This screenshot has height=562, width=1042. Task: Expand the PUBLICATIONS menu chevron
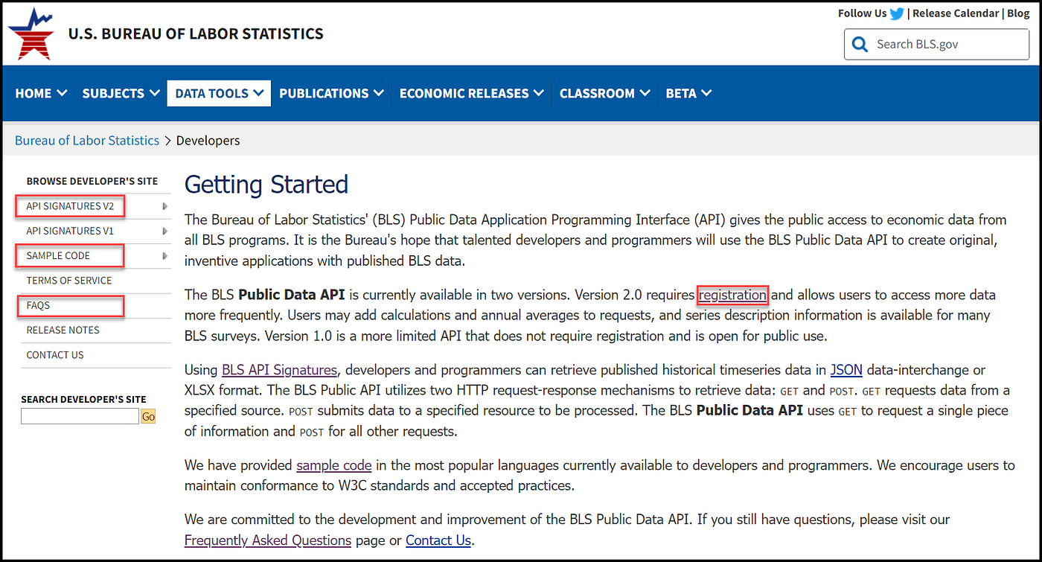379,93
